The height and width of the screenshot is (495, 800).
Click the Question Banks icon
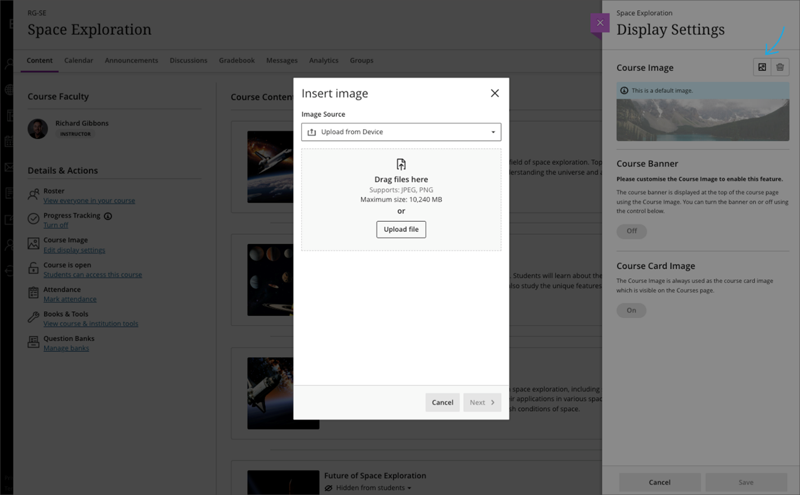[x=34, y=342]
